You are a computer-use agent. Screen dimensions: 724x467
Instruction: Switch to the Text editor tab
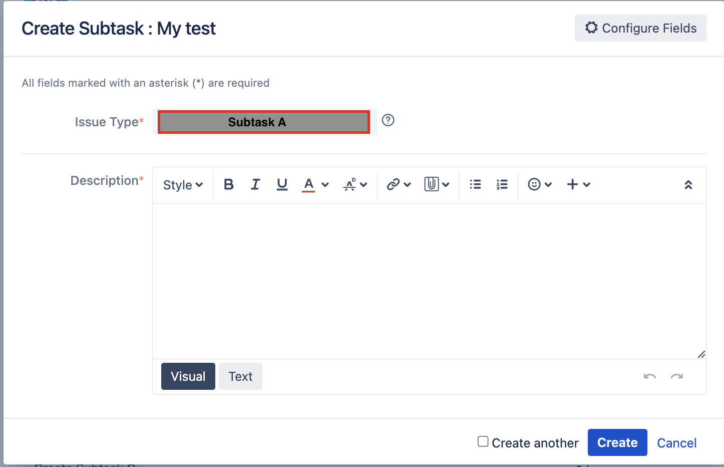tap(240, 376)
